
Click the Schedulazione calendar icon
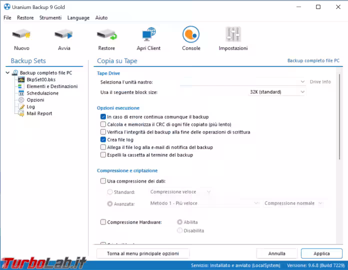coord(21,93)
